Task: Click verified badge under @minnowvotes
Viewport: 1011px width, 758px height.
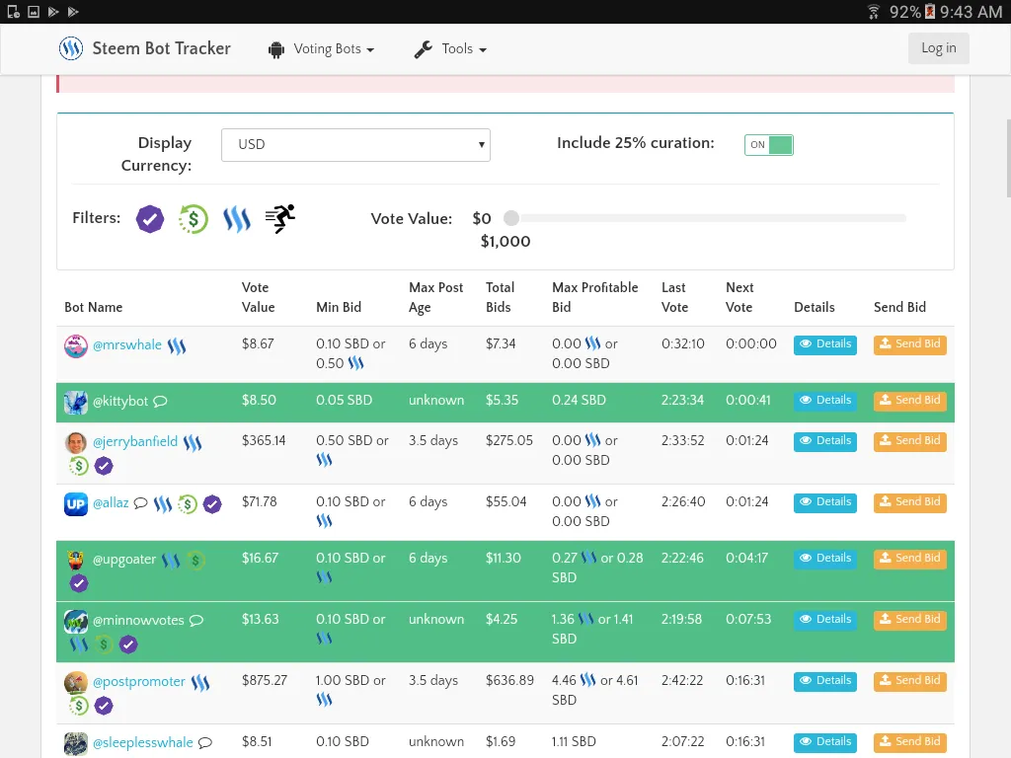Action: 128,644
